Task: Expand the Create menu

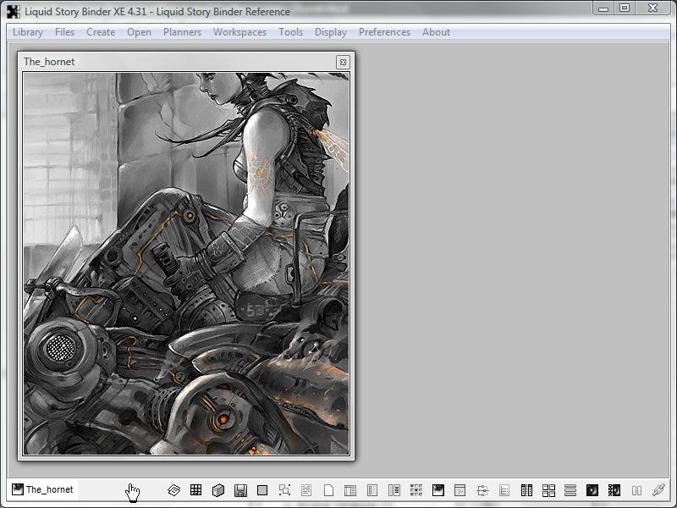Action: pos(101,32)
